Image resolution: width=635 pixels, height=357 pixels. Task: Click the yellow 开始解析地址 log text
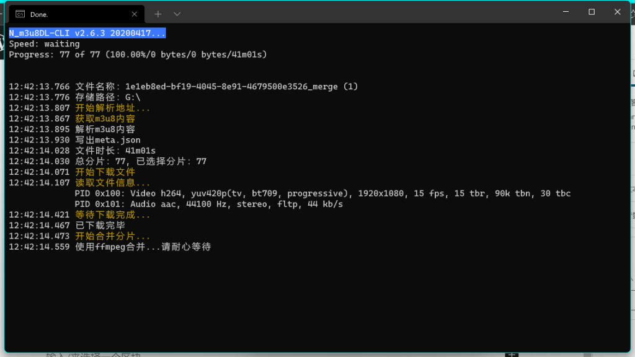(112, 108)
